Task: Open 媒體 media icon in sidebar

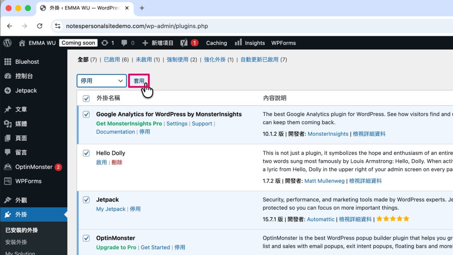Action: coord(8,124)
